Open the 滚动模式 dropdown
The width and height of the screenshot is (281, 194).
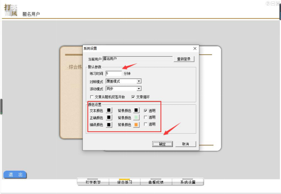[123, 89]
